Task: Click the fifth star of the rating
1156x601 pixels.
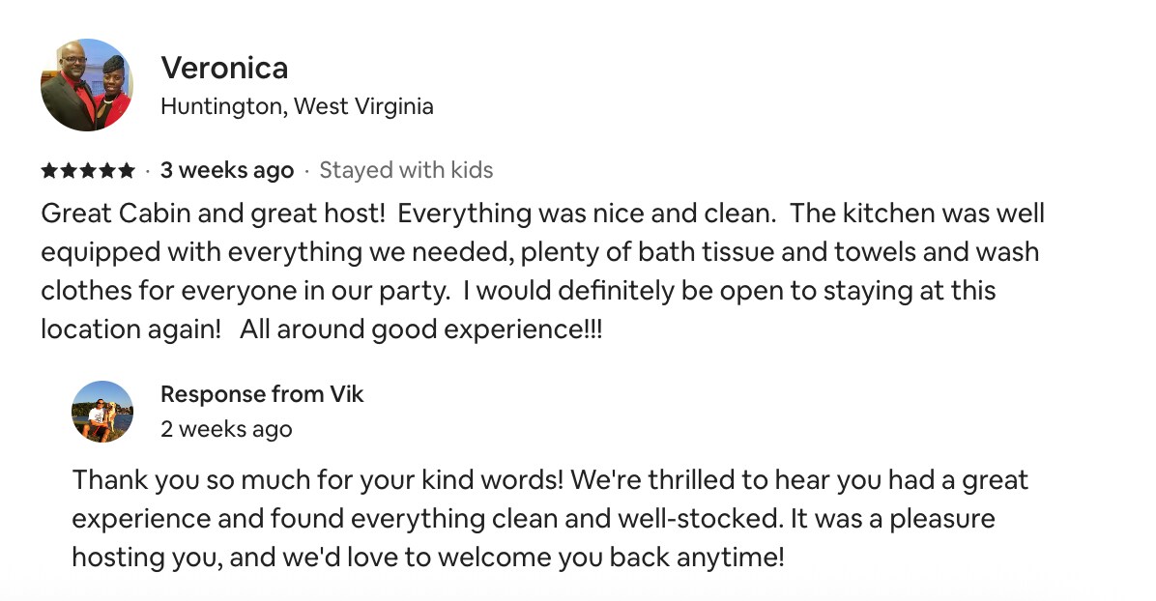Action: pyautogui.click(x=127, y=171)
